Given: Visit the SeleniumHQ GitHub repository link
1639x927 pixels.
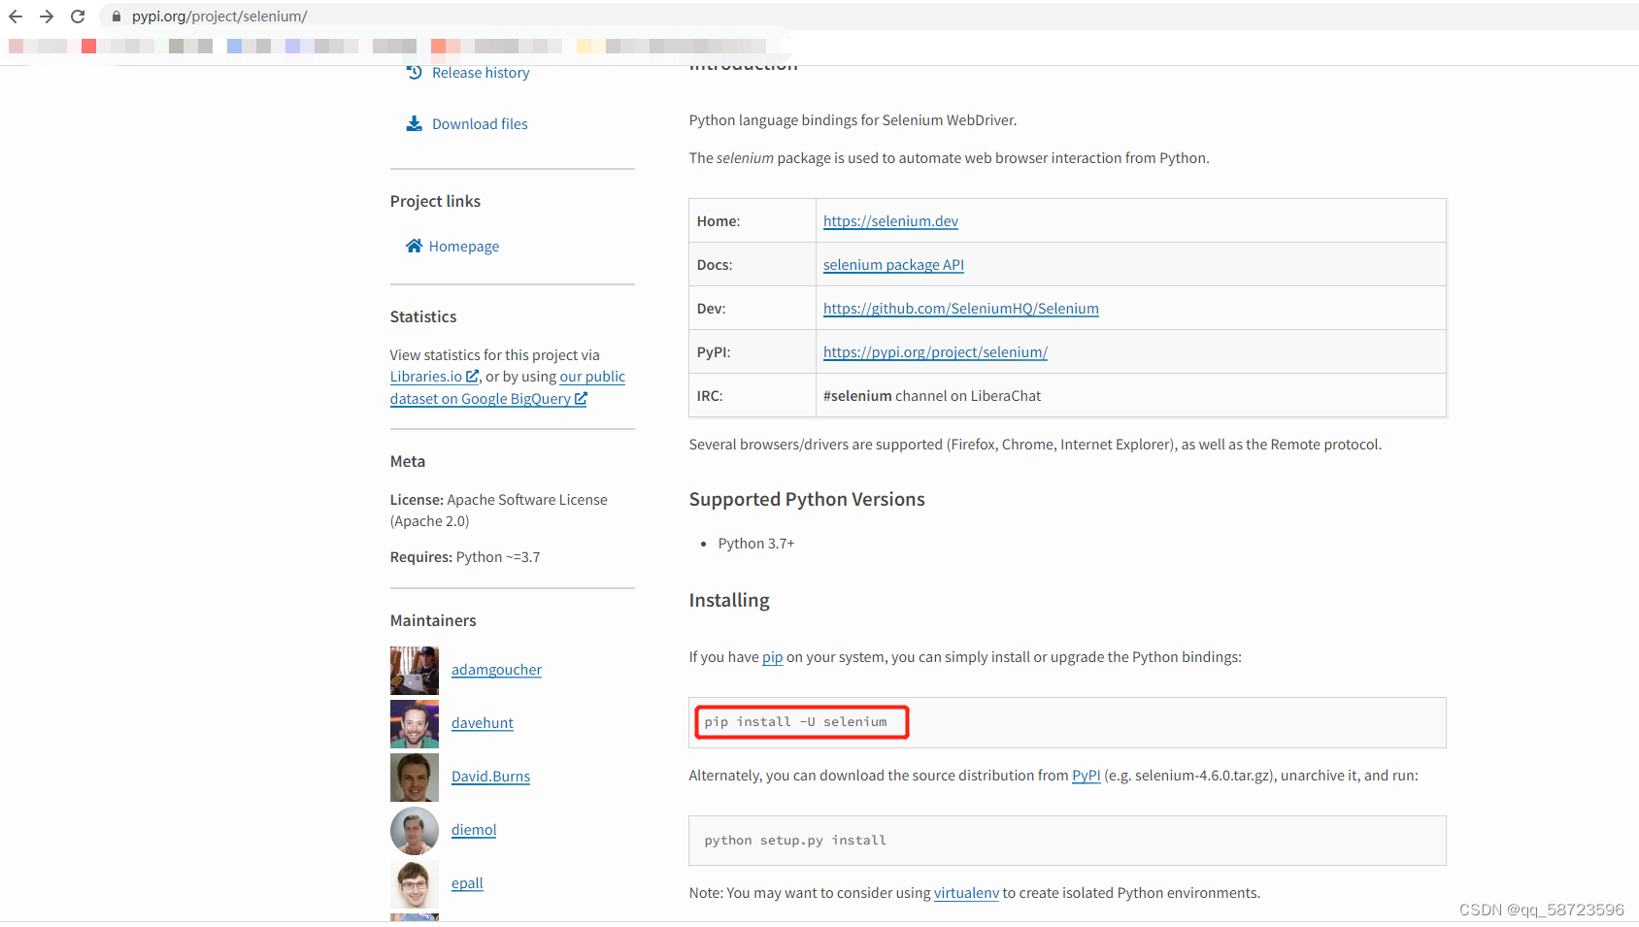Looking at the screenshot, I should 960,308.
